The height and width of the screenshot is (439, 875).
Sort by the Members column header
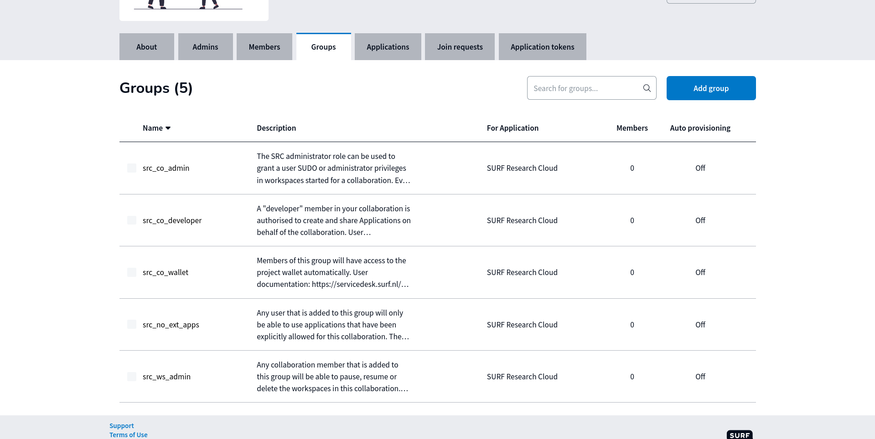pos(632,128)
